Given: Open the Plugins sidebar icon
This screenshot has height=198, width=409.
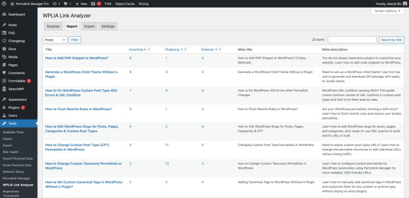Looking at the screenshot, I should pyautogui.click(x=4, y=108).
